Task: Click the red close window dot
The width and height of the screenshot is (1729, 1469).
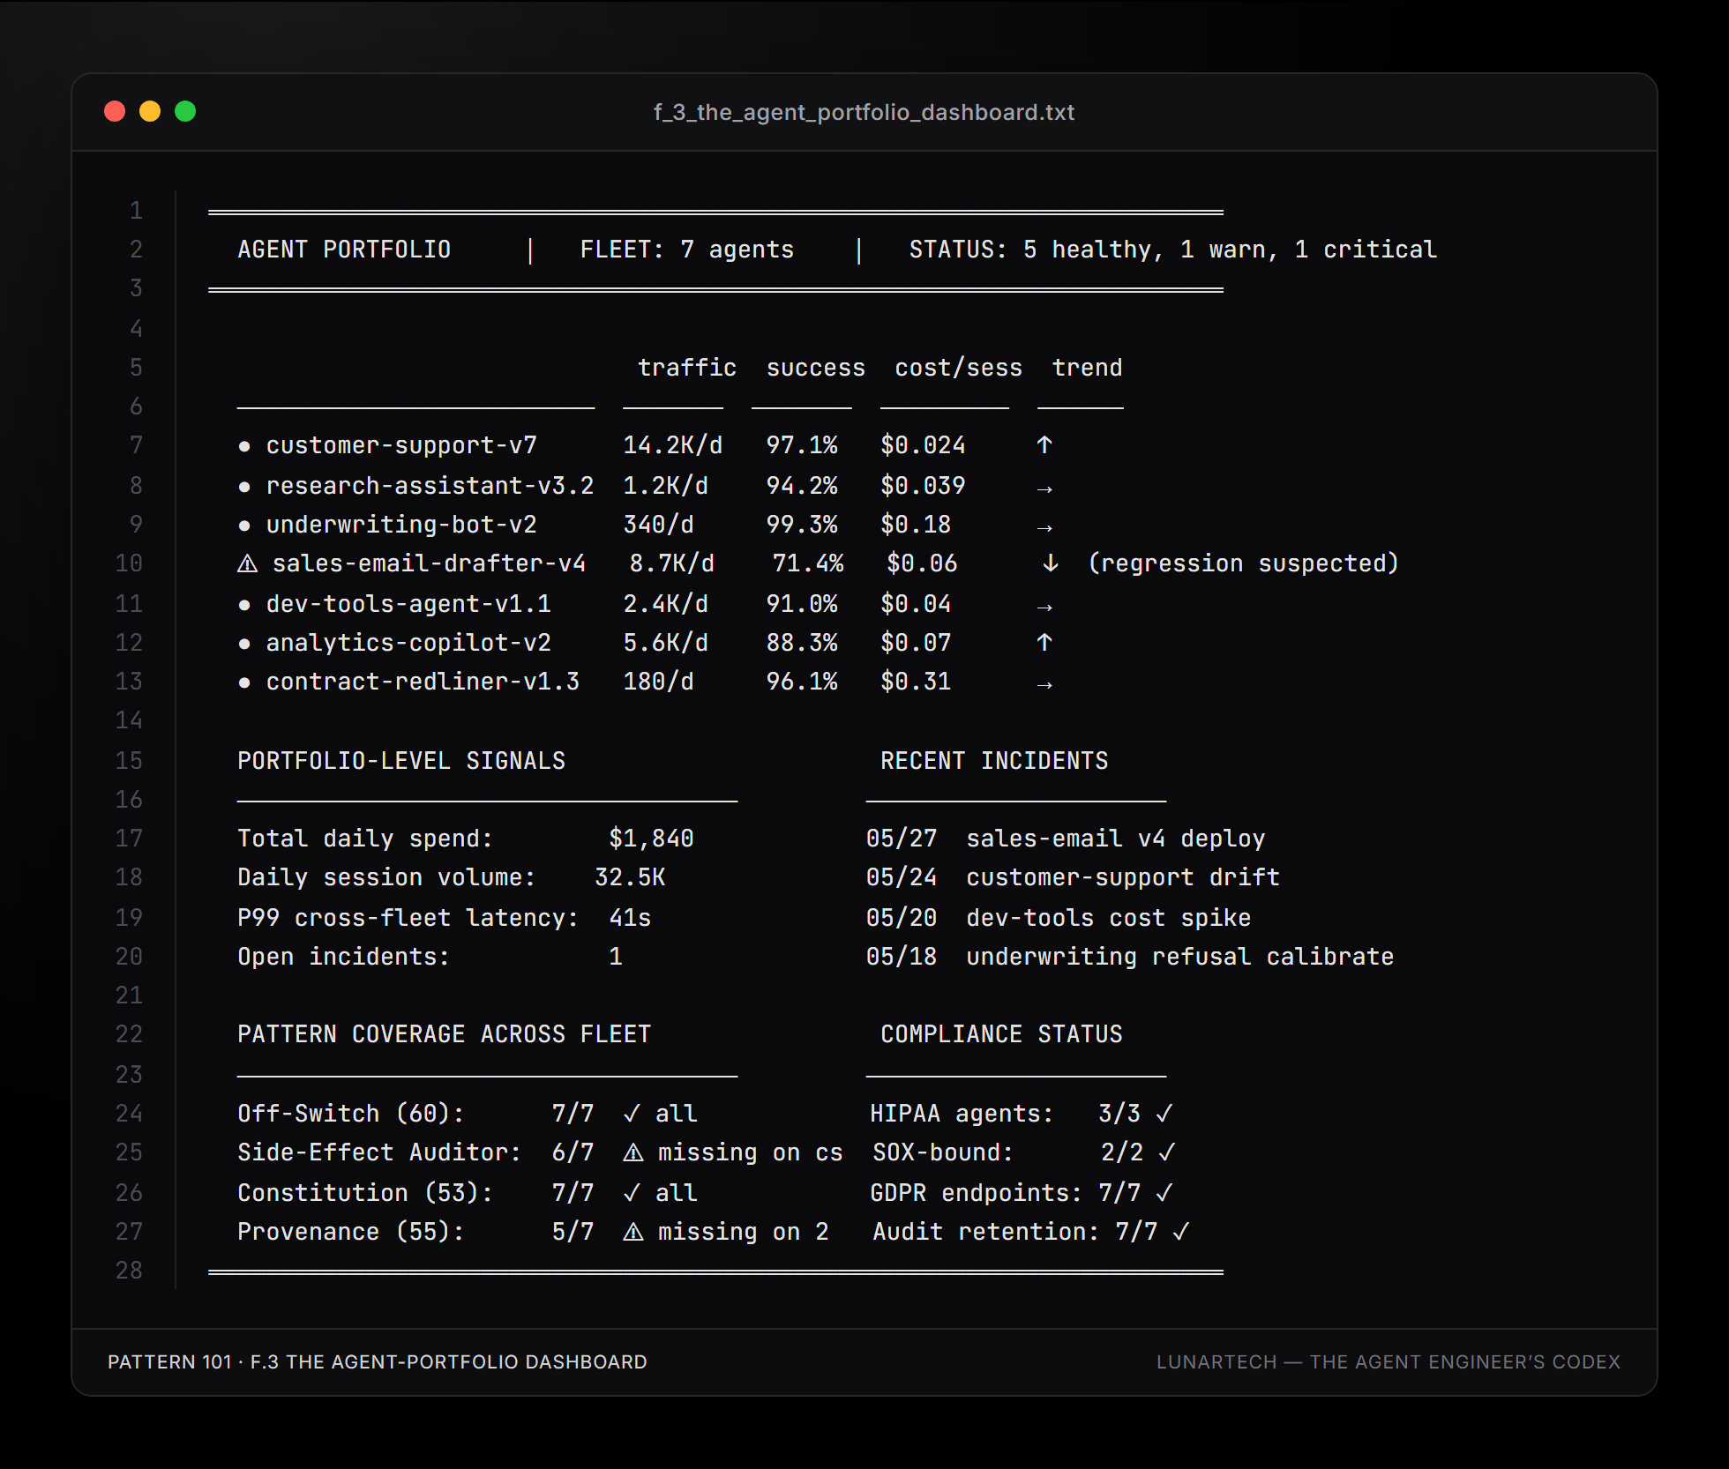Action: point(115,111)
